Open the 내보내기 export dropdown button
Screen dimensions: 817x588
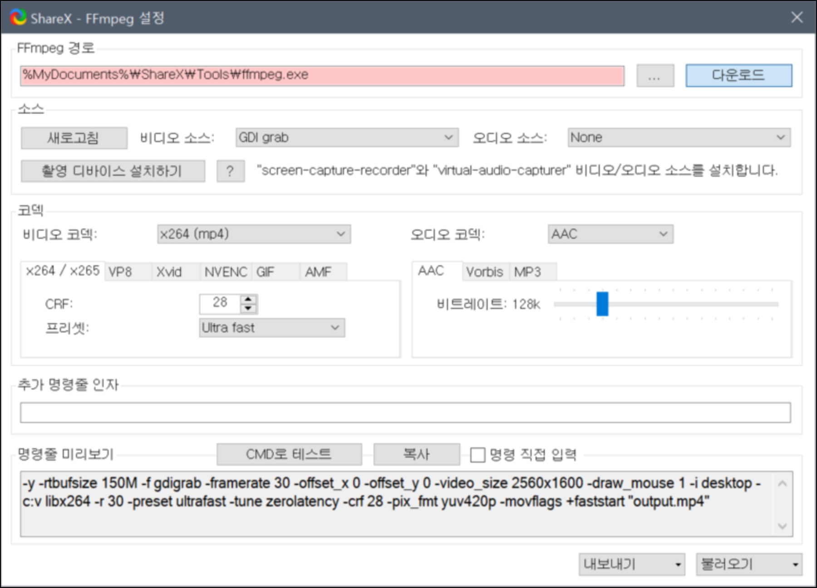(x=632, y=564)
